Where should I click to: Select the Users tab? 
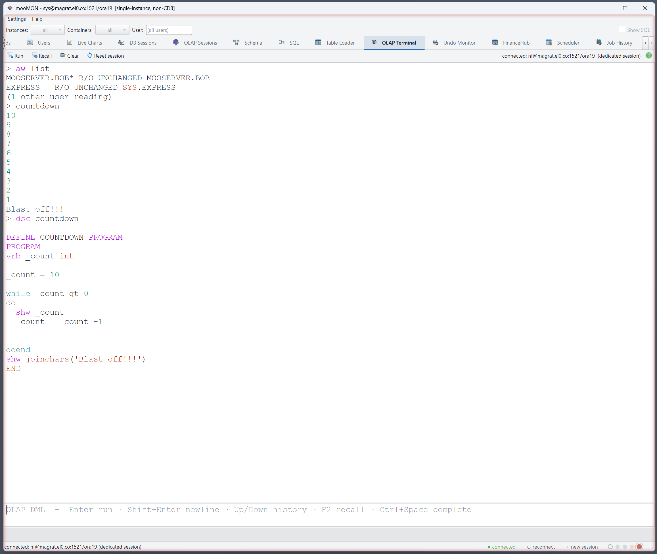click(x=39, y=43)
